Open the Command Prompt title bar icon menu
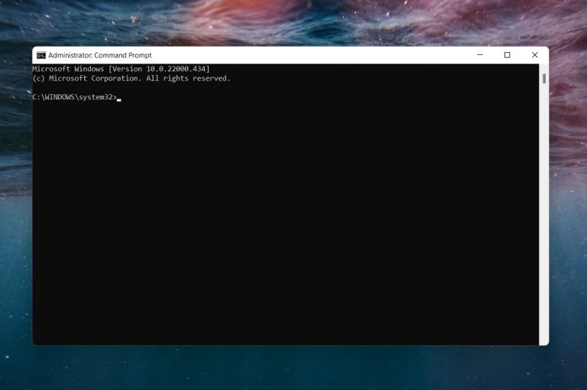The image size is (587, 390). point(41,55)
